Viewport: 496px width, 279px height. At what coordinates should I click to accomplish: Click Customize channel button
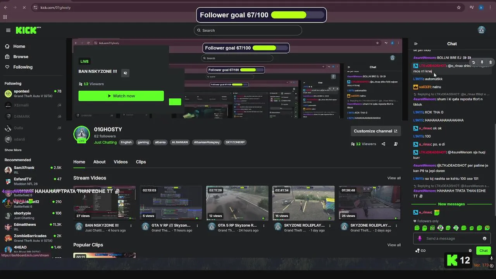[x=375, y=131]
